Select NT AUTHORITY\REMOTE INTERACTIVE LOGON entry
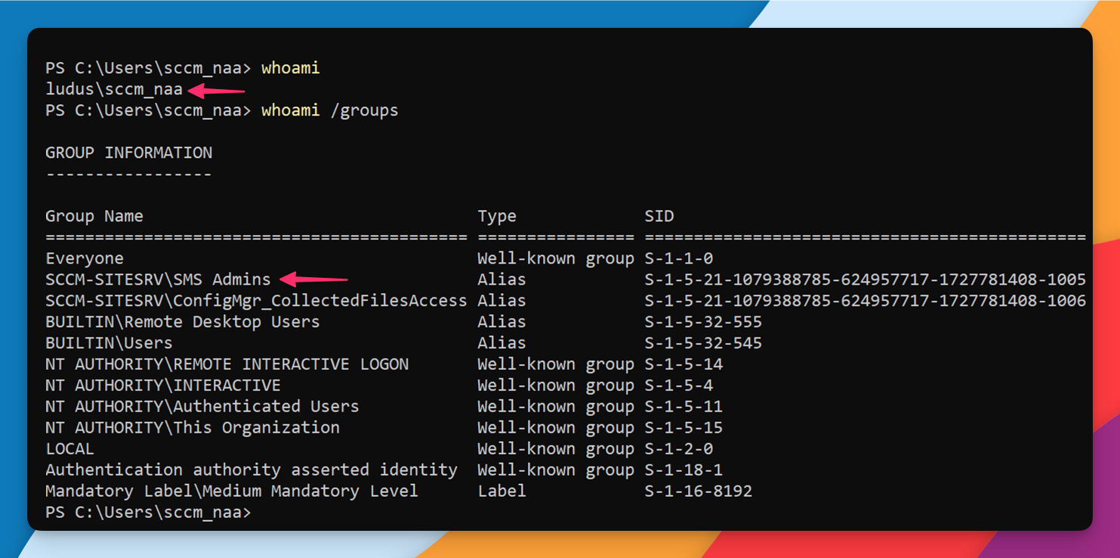1120x558 pixels. tap(227, 363)
